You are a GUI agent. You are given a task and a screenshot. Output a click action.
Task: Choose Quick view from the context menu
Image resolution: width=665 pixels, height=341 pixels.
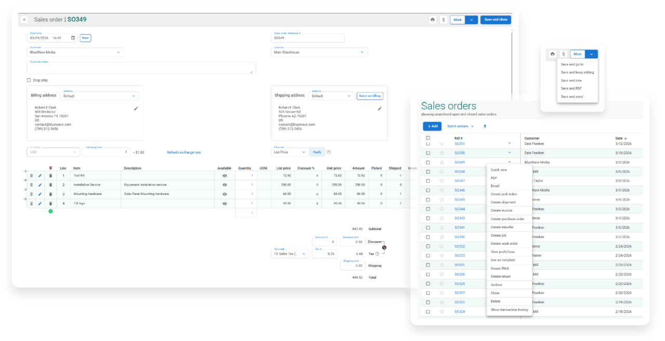499,170
